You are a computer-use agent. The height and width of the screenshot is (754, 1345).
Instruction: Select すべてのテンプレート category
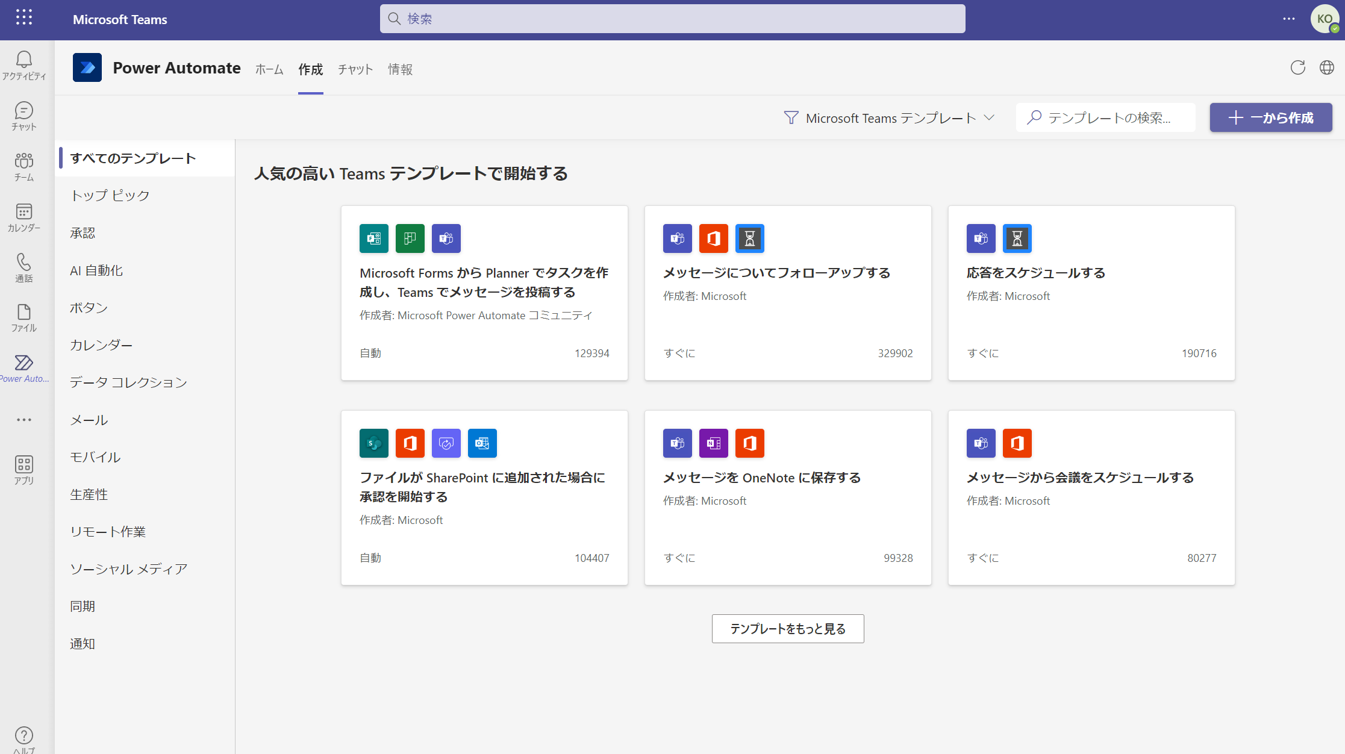click(x=145, y=158)
